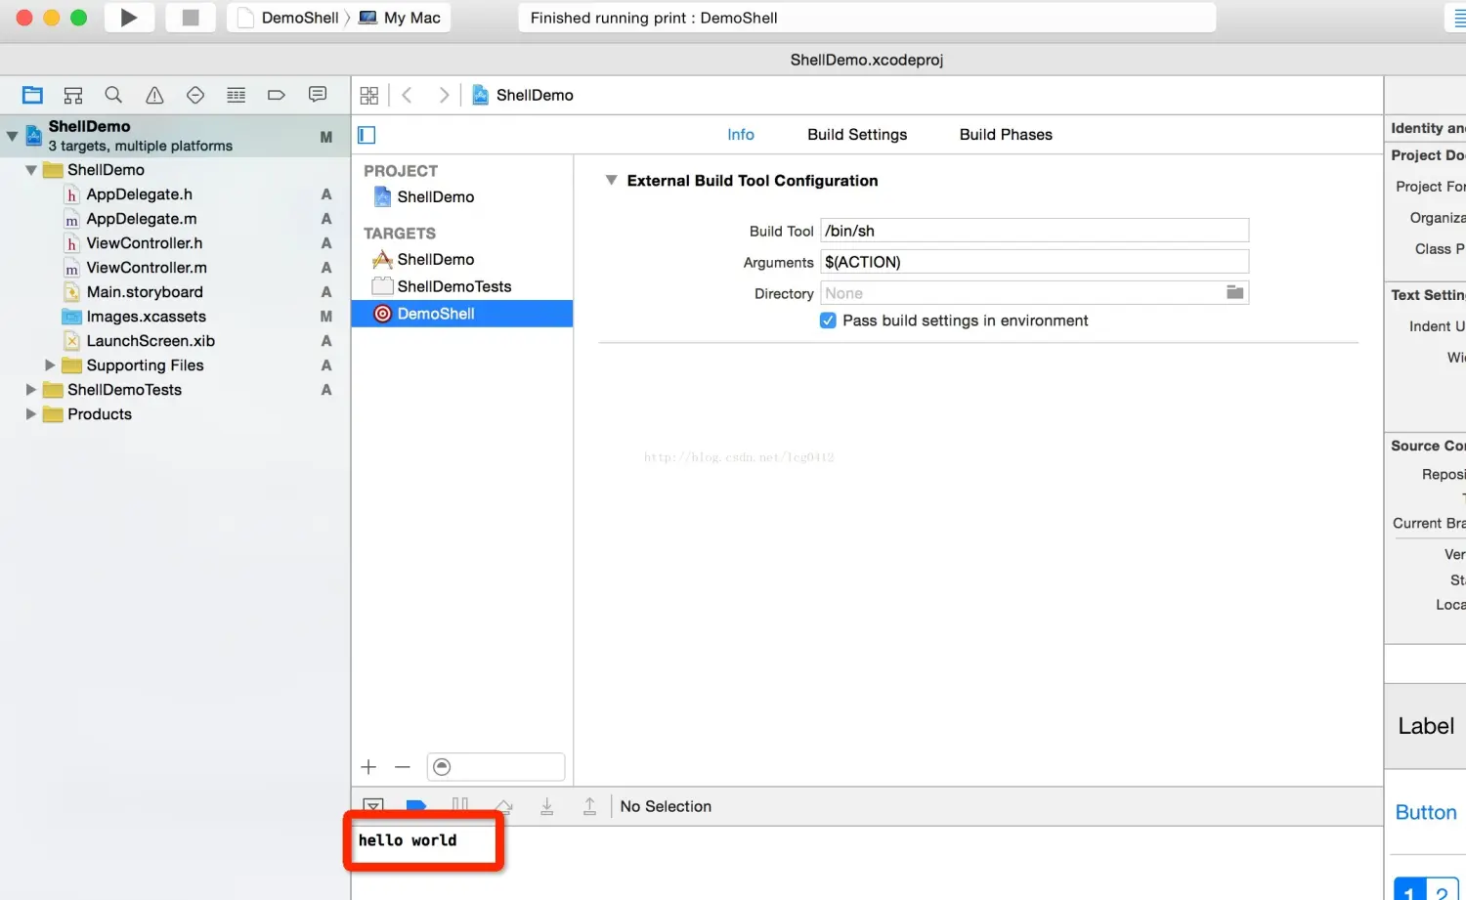The image size is (1466, 900).
Task: Toggle breakpoints in debug bar
Action: pyautogui.click(x=416, y=806)
